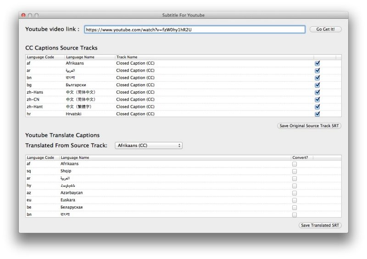Select 'af' code in translate captions table
Image resolution: width=367 pixels, height=259 pixels.
click(x=28, y=164)
